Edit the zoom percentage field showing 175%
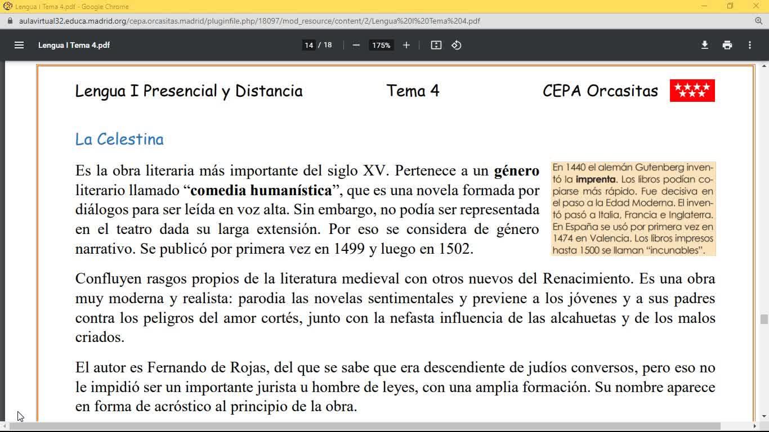This screenshot has width=769, height=432. tap(381, 45)
